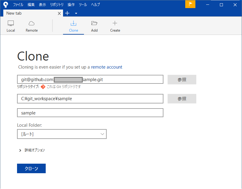Follow the remote account link
This screenshot has width=242, height=189.
point(107,67)
